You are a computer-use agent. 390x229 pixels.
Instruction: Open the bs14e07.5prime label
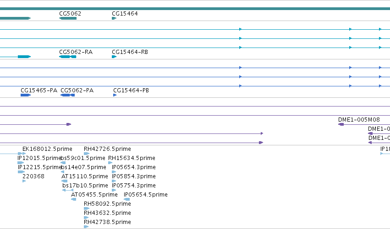[83, 167]
